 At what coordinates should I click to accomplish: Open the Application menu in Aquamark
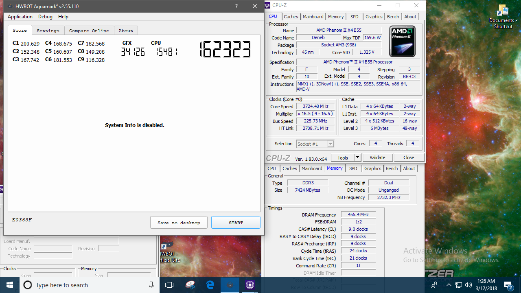pyautogui.click(x=20, y=17)
